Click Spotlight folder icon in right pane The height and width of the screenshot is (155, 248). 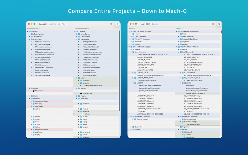pyautogui.click(x=81, y=83)
